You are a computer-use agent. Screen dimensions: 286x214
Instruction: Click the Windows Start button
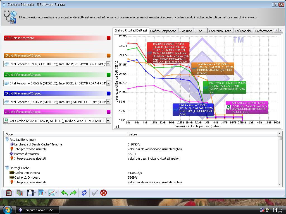(x=7, y=209)
